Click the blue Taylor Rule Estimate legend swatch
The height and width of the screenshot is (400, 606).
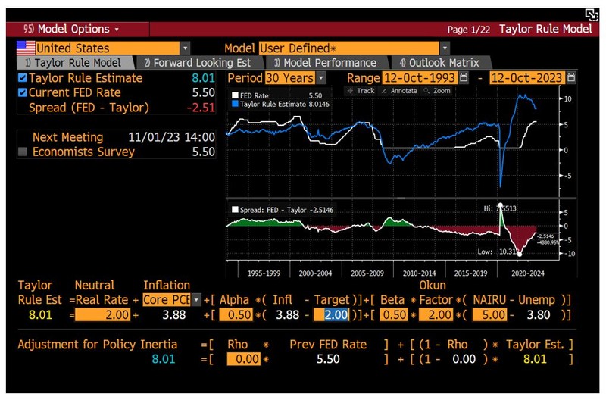[235, 104]
